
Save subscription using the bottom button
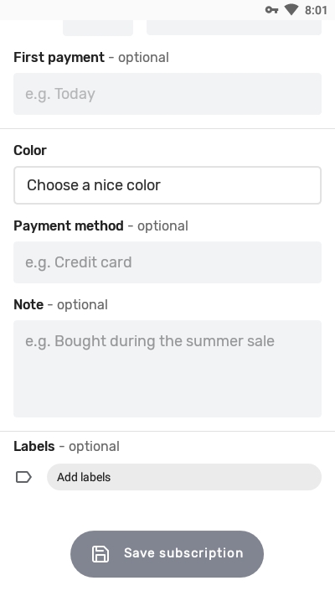[167, 554]
